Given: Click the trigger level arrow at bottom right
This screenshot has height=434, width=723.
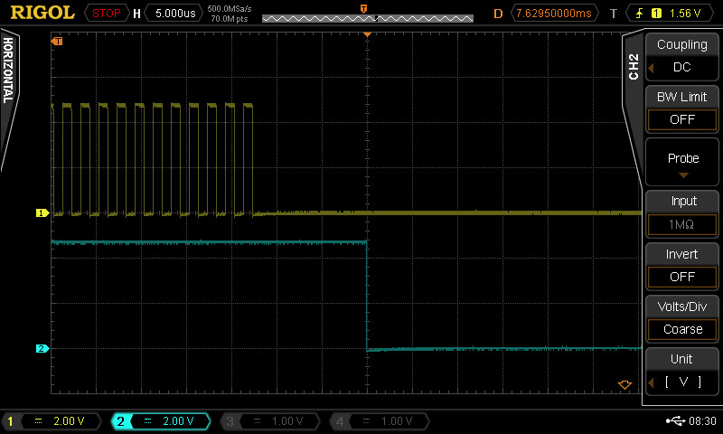Looking at the screenshot, I should [624, 385].
